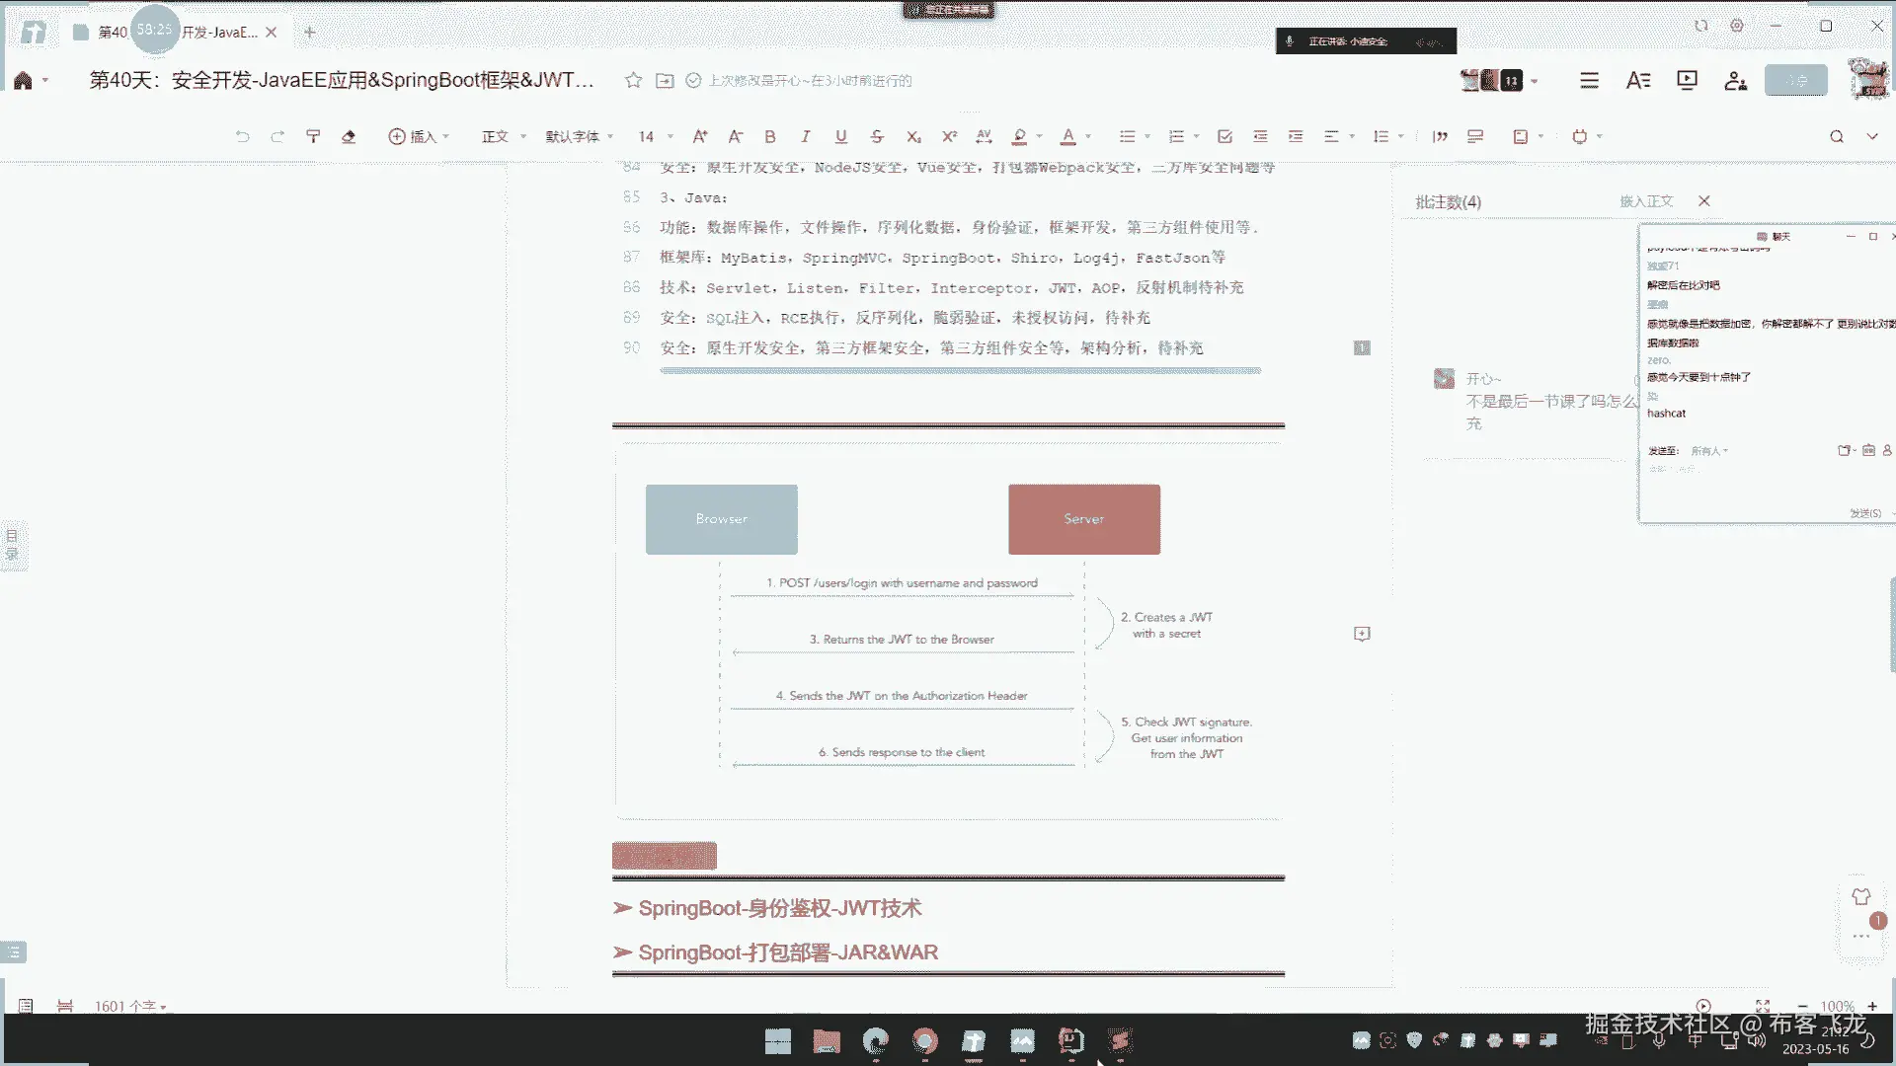The width and height of the screenshot is (1896, 1066).
Task: Open the search tool in toolbar
Action: coord(1836,136)
